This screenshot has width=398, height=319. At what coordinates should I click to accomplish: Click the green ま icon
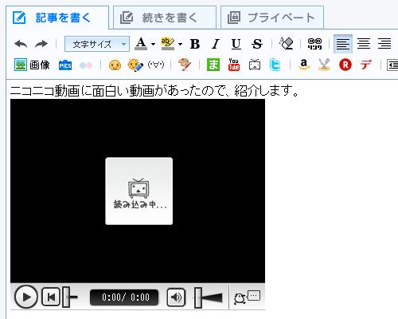tap(213, 65)
